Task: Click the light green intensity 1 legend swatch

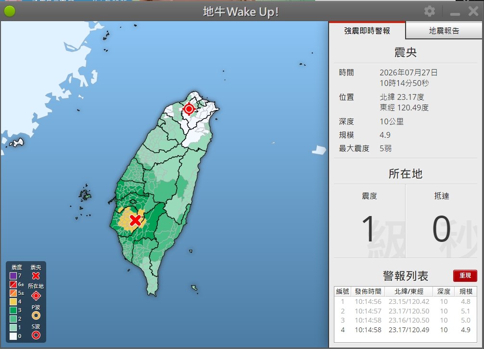Action: [13, 327]
